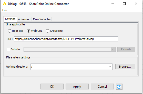Select the Root site radio button
This screenshot has width=143, height=94.
coord(9,31)
